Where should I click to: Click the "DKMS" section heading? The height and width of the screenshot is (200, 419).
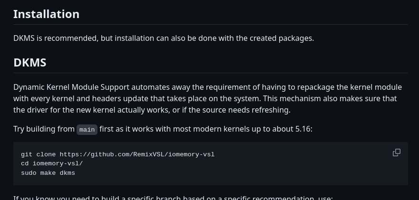tap(29, 63)
